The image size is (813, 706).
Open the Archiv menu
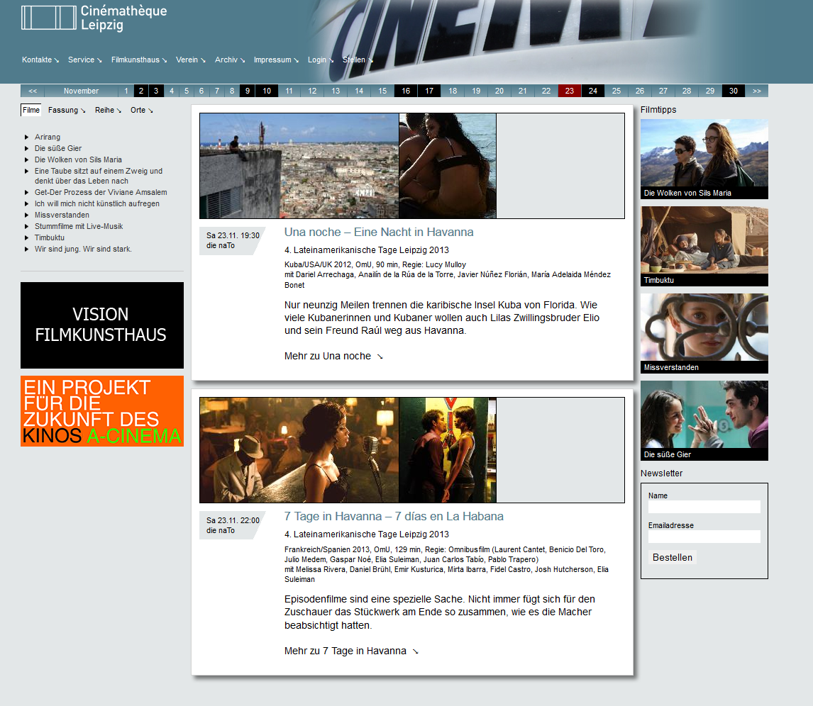click(230, 60)
